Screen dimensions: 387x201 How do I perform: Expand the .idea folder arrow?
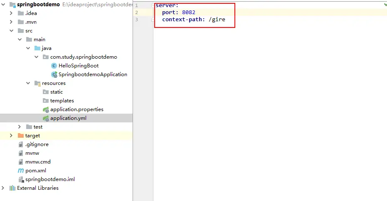(x=11, y=13)
